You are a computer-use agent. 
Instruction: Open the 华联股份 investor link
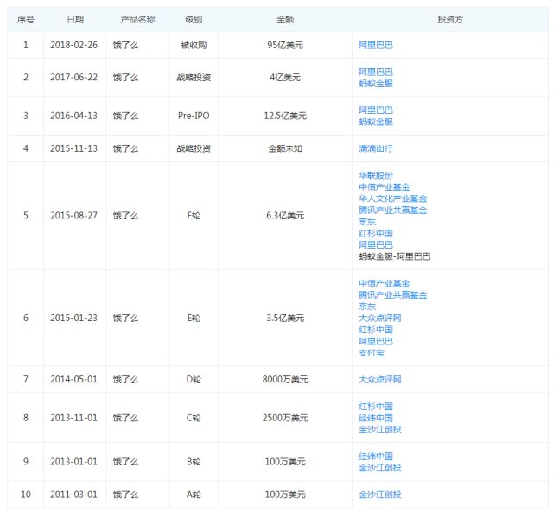pyautogui.click(x=376, y=175)
